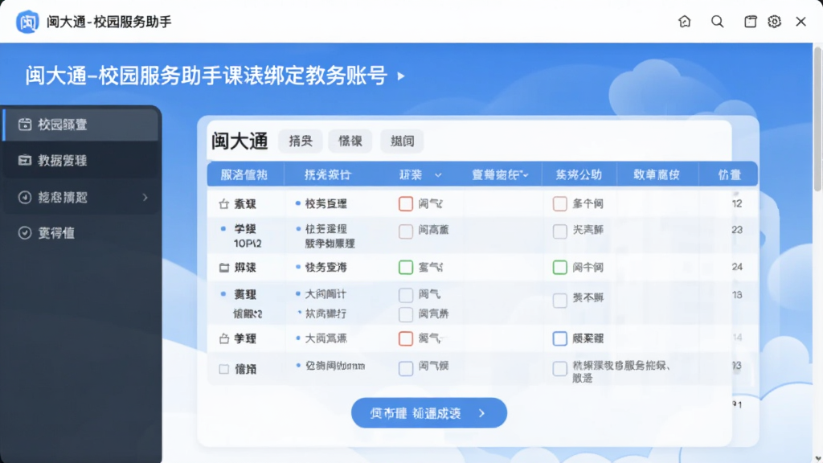823x463 pixels.
Task: Tick the red checkbox in row 12's third column
Action: [406, 203]
